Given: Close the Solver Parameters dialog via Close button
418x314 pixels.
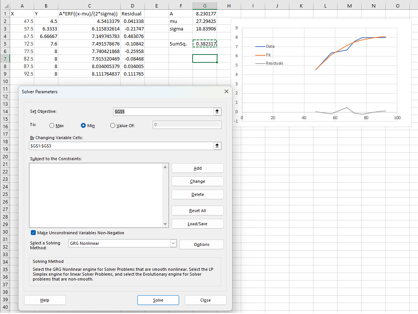Looking at the screenshot, I should click(x=205, y=300).
